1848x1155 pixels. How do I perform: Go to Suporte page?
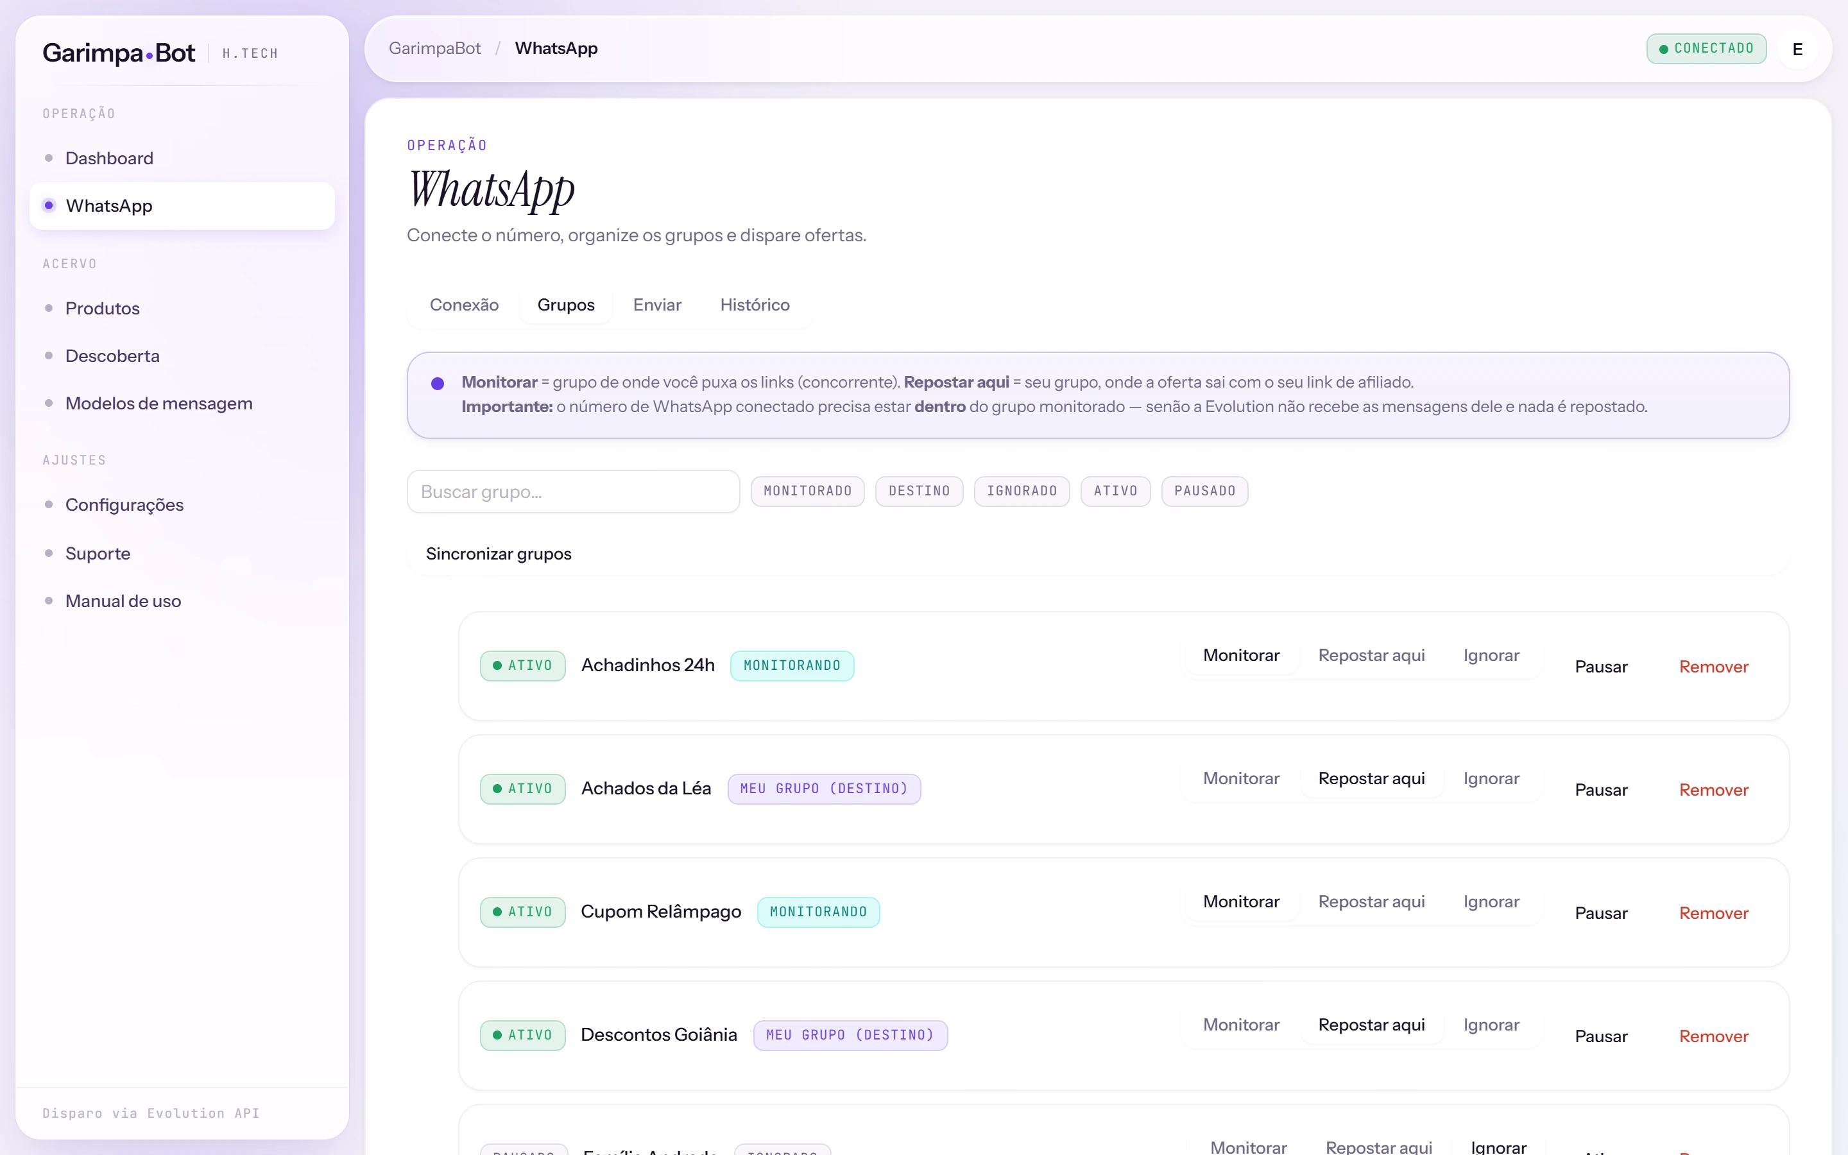[182, 553]
